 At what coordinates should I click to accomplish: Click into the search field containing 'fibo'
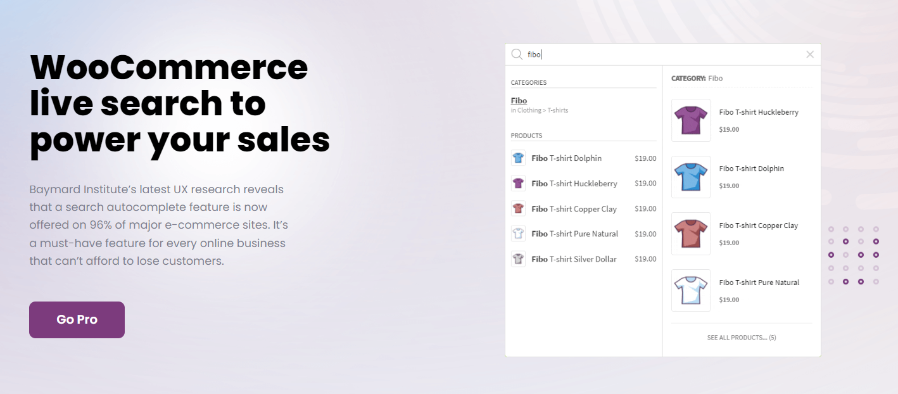(662, 54)
